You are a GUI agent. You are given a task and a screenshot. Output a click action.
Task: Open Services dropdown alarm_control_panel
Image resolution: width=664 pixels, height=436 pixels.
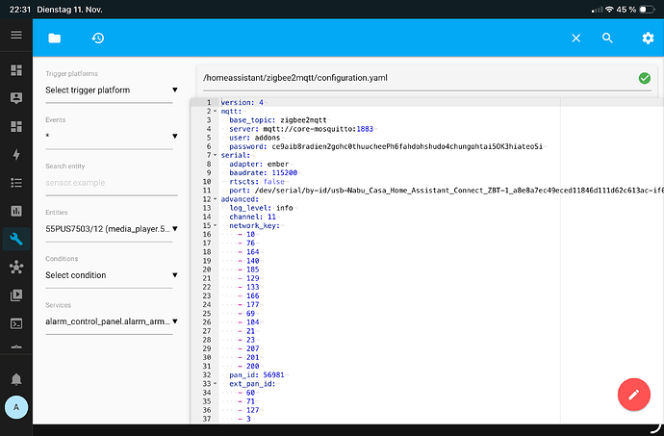pyautogui.click(x=112, y=321)
